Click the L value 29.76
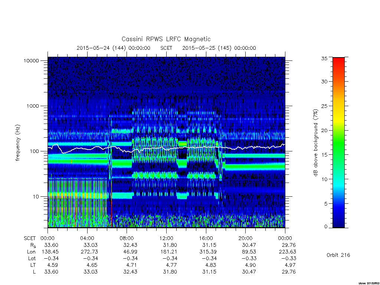380x285 pixels. coord(289,272)
